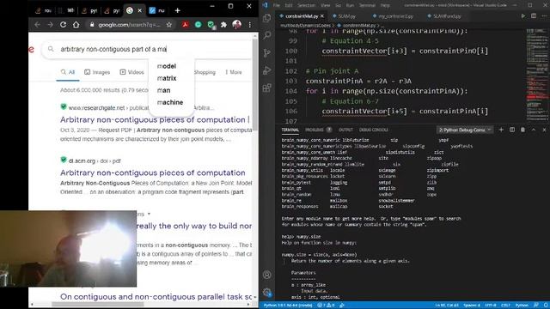Split the editor to the right
Viewport: 550px width, 309px height.
534,16
